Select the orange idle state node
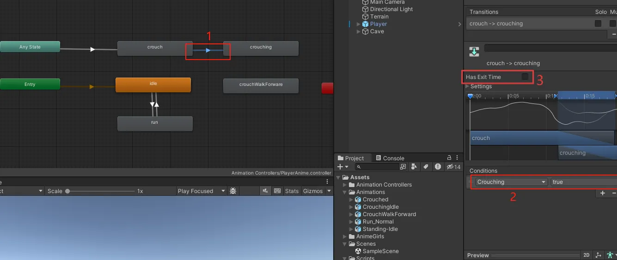The height and width of the screenshot is (260, 617). [153, 85]
